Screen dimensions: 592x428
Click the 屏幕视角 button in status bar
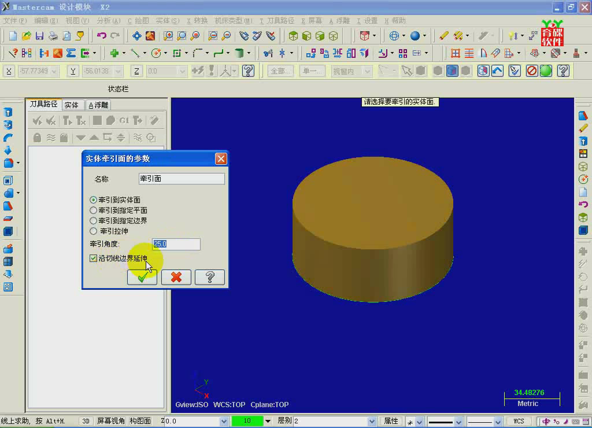111,421
